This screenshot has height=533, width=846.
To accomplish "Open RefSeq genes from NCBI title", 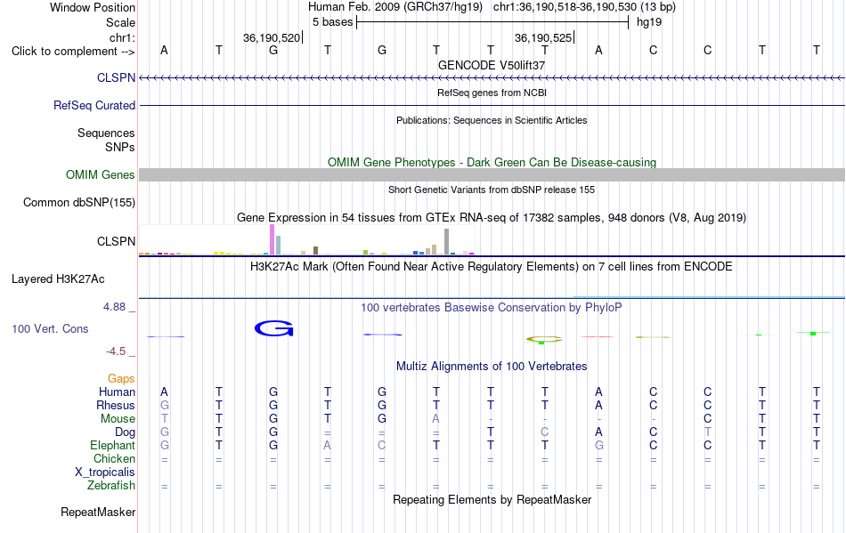I will [492, 93].
